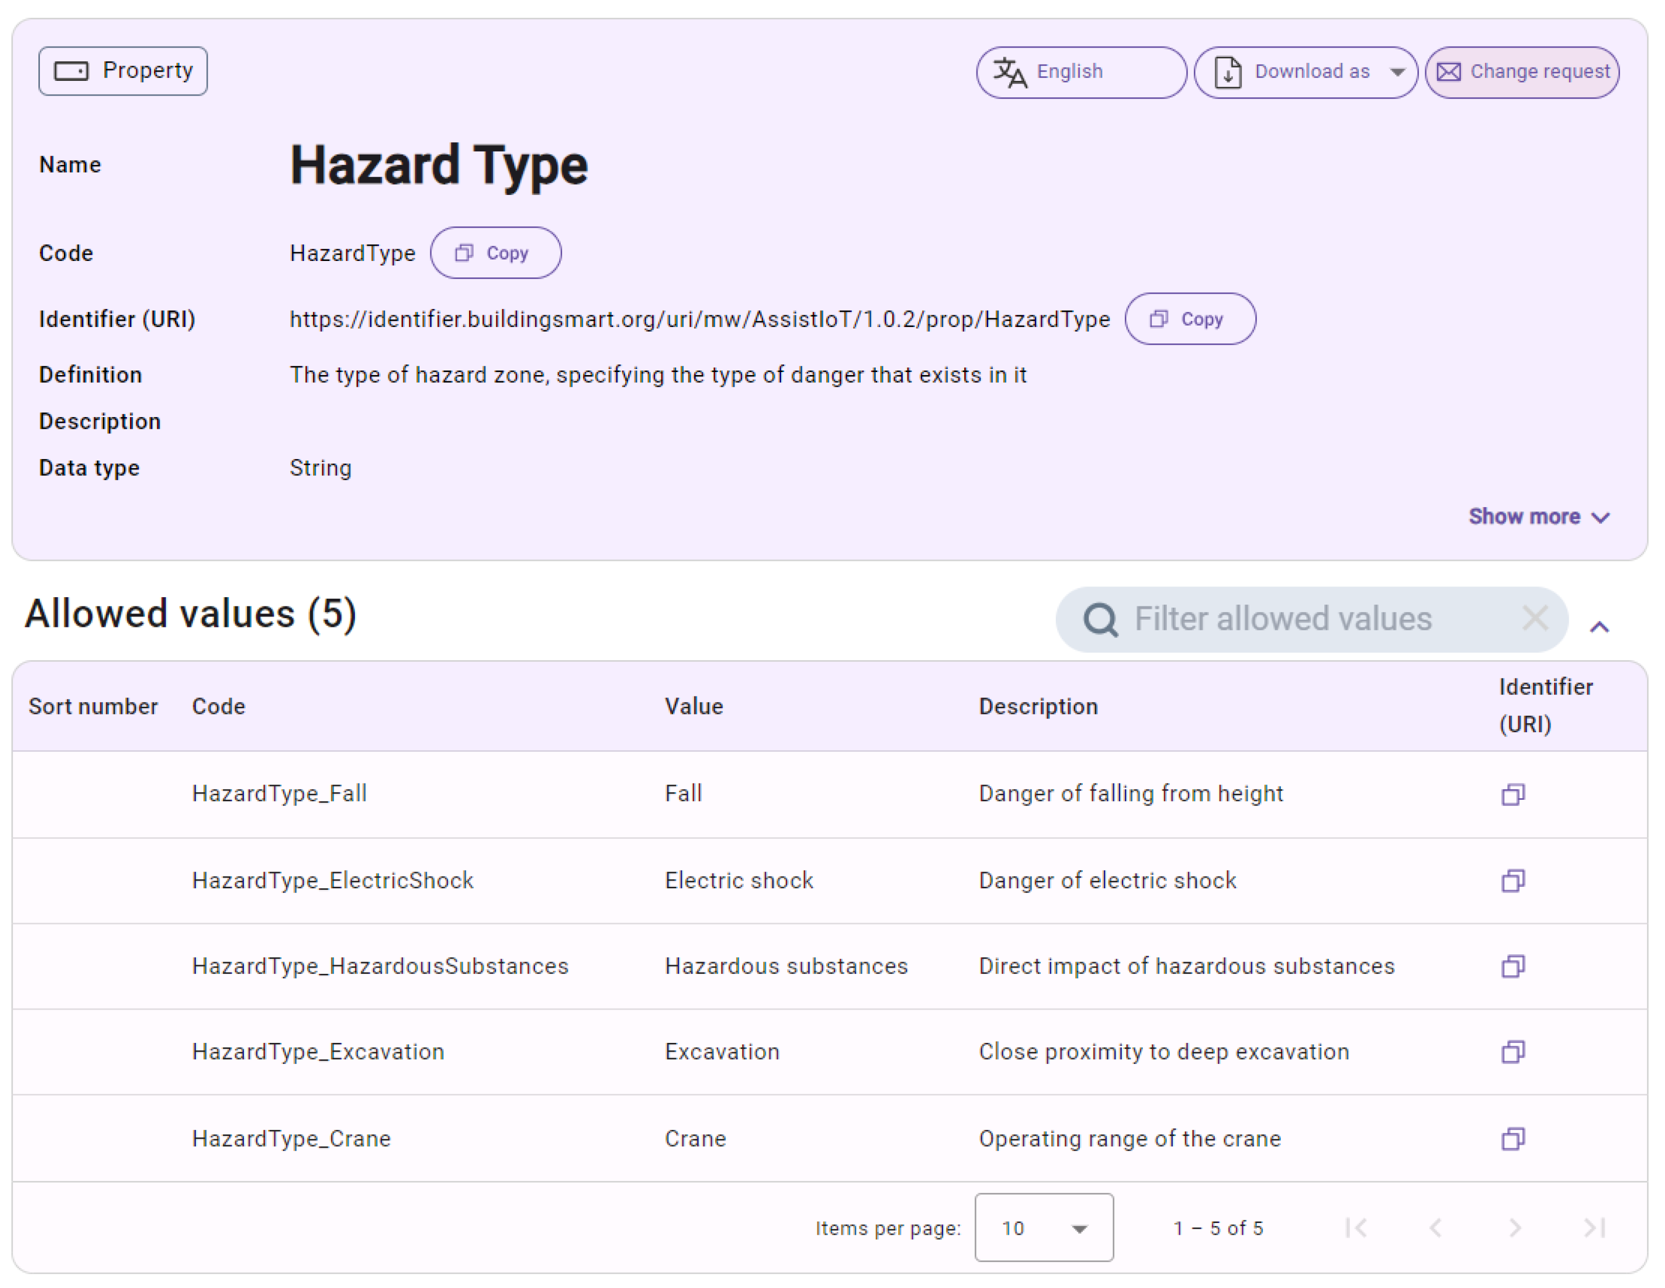Image resolution: width=1665 pixels, height=1288 pixels.
Task: Copy URI for HazardType_HazardousSubstances row
Action: click(x=1513, y=966)
